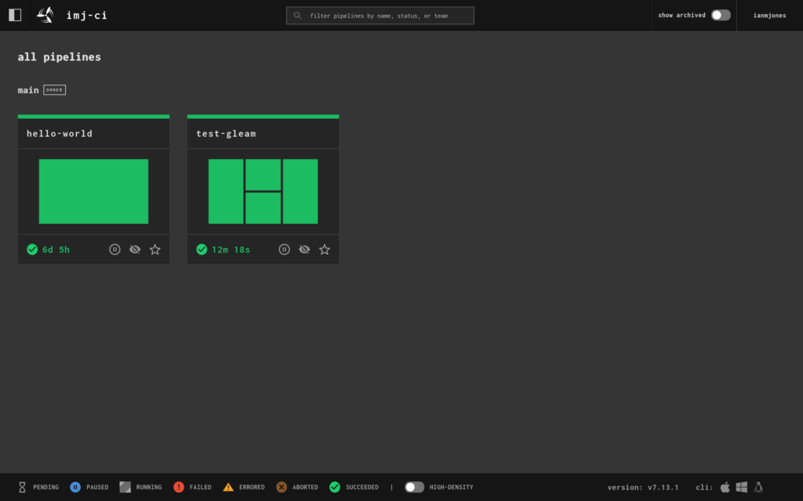Click the brown aborted legend icon
Screen dimensions: 803x501
tap(282, 487)
